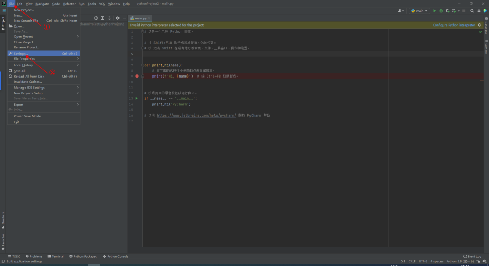
Task: Click Rename Project... menu entry
Action: click(x=44, y=47)
